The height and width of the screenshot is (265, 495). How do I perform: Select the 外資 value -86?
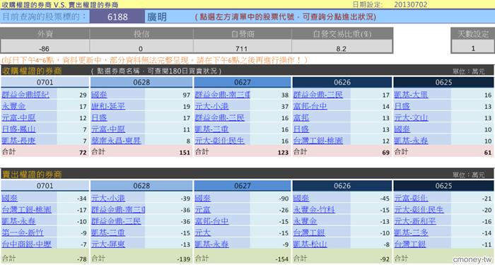(45, 49)
